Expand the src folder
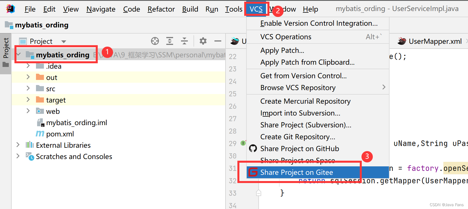Image resolution: width=468 pixels, height=209 pixels. (x=28, y=89)
